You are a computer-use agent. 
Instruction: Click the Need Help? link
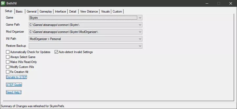pos(14,92)
